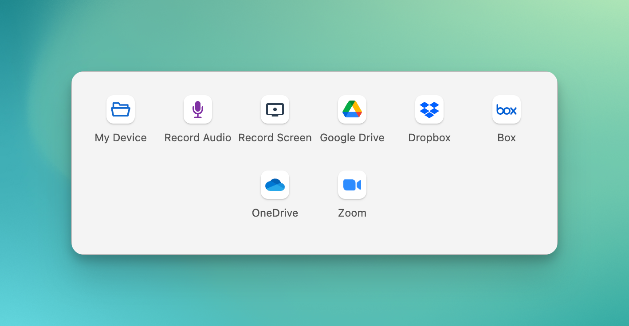This screenshot has height=326, width=629.
Task: Open the Record Screen monitor icon
Action: coord(275,109)
